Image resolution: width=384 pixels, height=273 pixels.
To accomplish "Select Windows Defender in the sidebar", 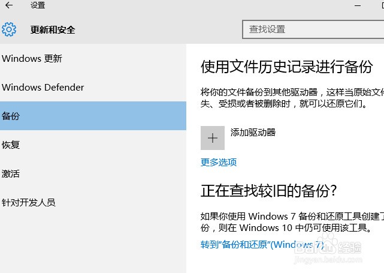I will tap(43, 88).
